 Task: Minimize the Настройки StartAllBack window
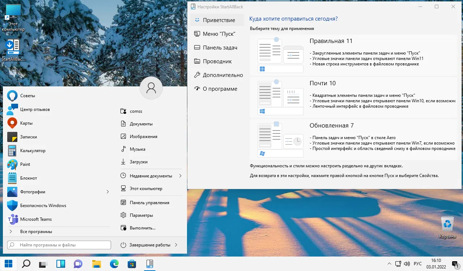(420, 7)
